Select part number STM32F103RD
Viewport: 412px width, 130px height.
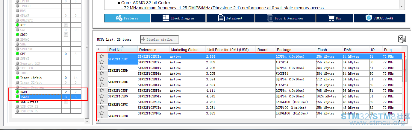click(122, 71)
